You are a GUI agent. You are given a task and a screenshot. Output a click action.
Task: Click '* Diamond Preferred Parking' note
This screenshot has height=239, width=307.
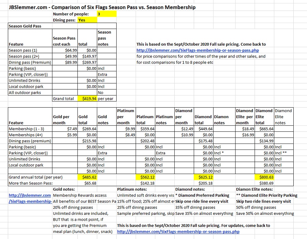pyautogui.click(x=202, y=195)
